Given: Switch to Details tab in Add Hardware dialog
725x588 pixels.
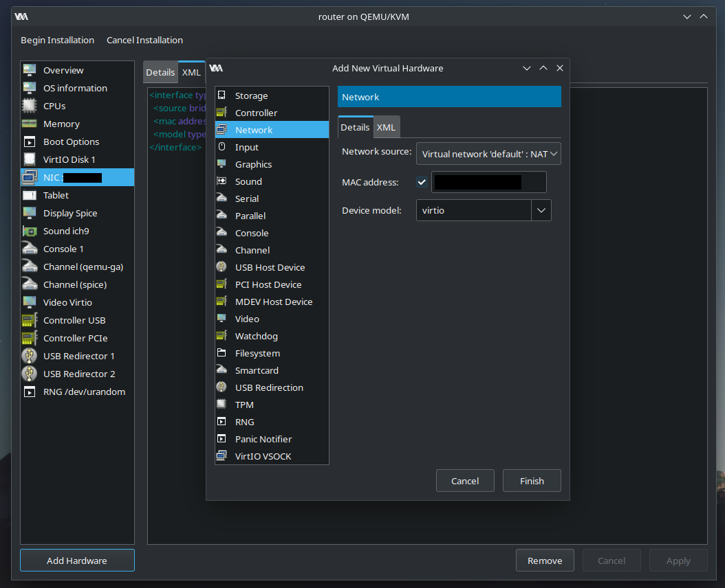Looking at the screenshot, I should (355, 127).
